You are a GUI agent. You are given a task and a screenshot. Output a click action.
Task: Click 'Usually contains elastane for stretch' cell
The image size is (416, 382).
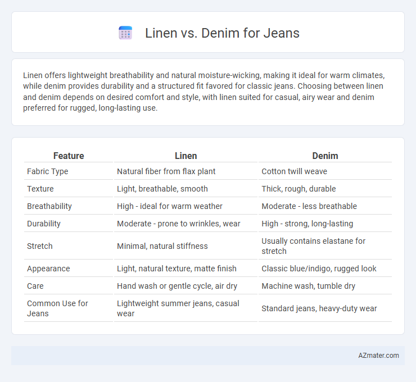[x=313, y=246]
